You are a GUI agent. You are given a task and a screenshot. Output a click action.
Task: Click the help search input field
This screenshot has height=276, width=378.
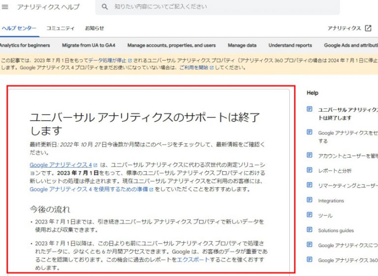[x=218, y=7]
